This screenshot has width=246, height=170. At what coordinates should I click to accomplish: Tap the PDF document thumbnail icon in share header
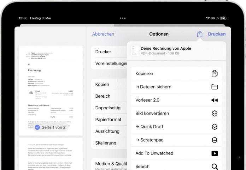pyautogui.click(x=135, y=51)
